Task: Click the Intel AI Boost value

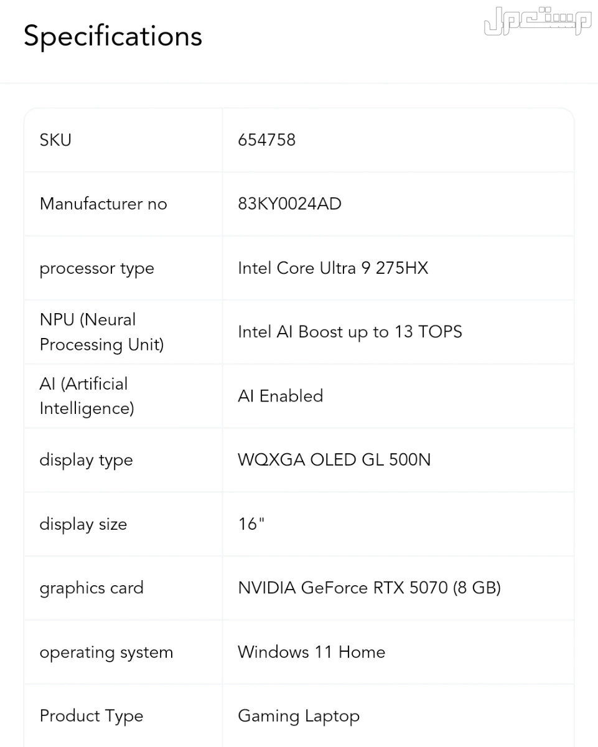Action: coord(350,332)
